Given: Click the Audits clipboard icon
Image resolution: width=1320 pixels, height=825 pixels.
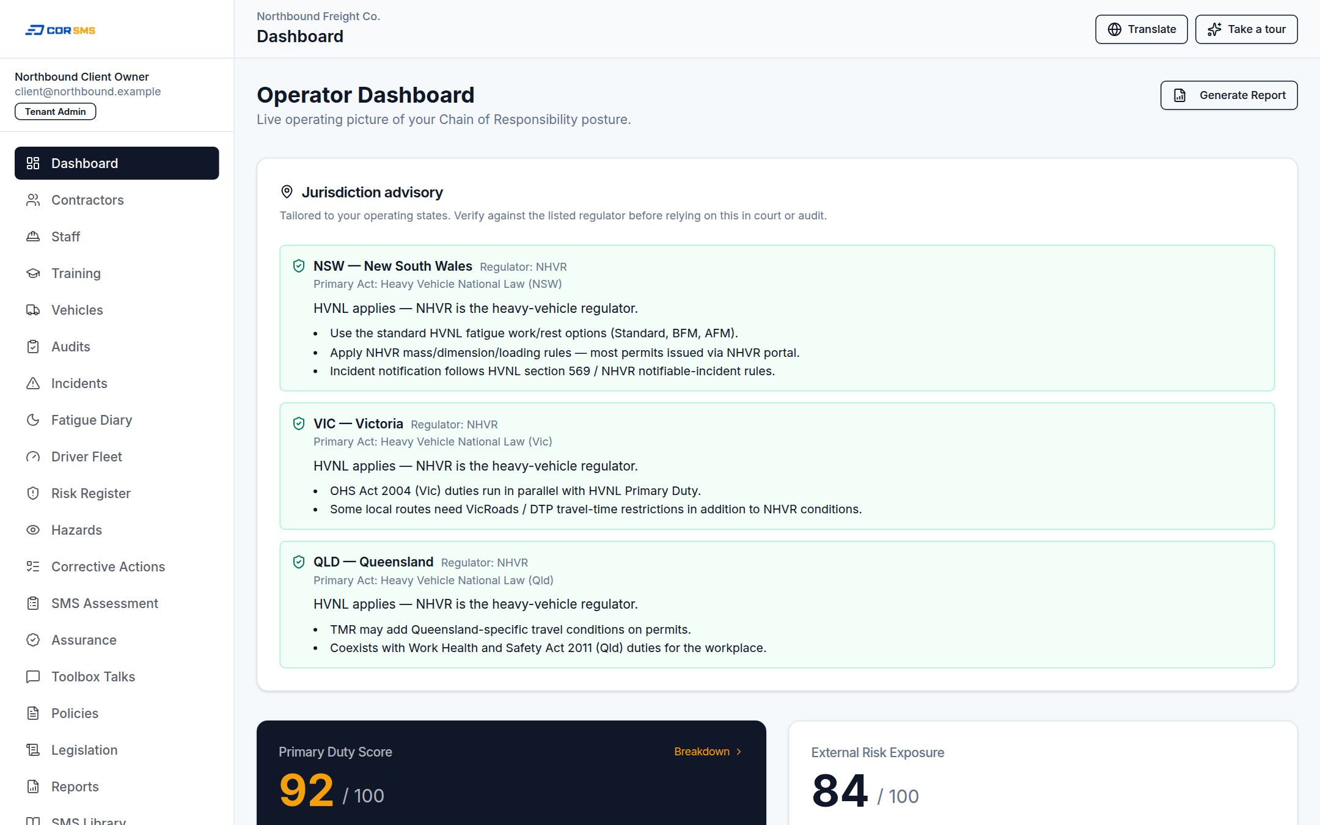Looking at the screenshot, I should pos(33,346).
